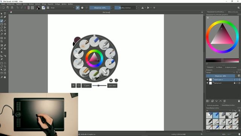The width and height of the screenshot is (241, 136).
Task: Select the Freehand Brush tool
Action: [x=2, y=21]
